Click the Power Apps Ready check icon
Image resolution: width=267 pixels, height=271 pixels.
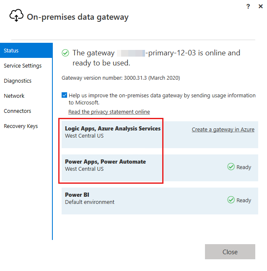coord(231,167)
